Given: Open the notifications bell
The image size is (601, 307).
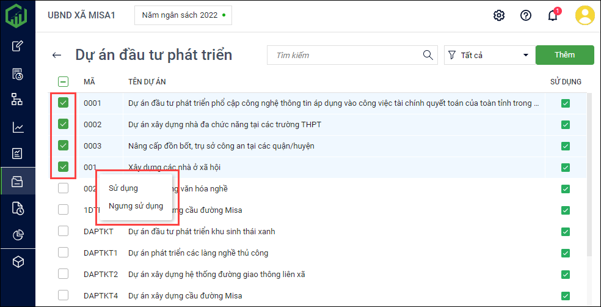Looking at the screenshot, I should pos(553,16).
